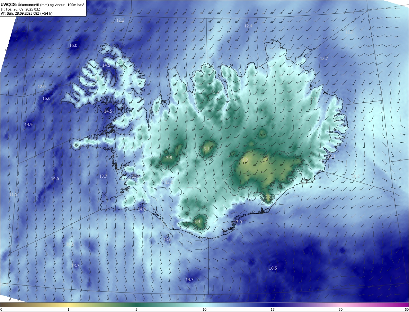Click the 14.7 value label on the map
Viewport: 409px width, 312px height.
[x=189, y=280]
